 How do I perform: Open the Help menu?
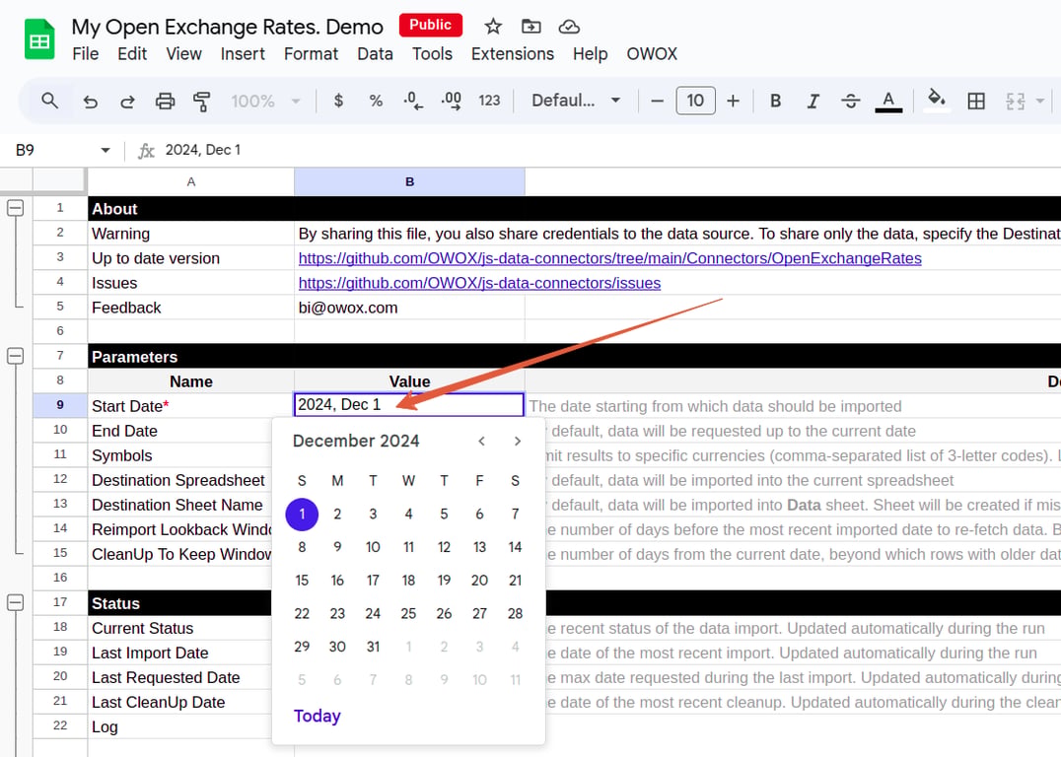pyautogui.click(x=590, y=54)
